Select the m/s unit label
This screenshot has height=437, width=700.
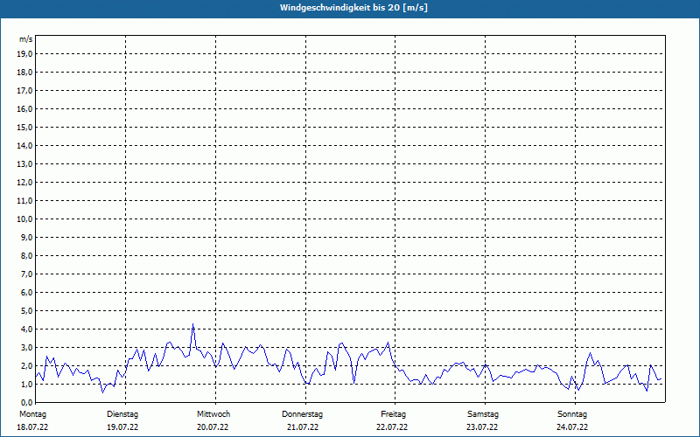26,39
